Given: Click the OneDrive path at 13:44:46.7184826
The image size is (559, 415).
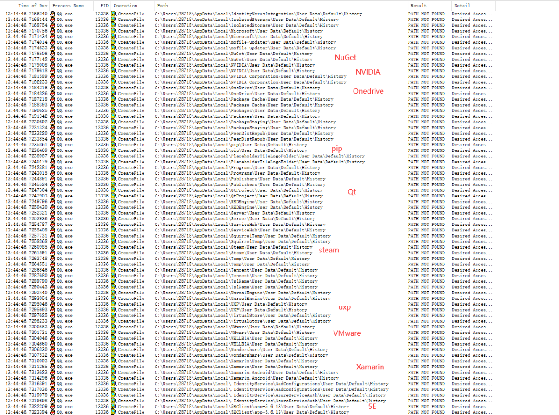Looking at the screenshot, I should 238,94.
